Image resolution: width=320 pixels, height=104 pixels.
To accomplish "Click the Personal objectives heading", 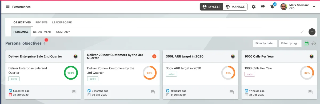I will pos(23,43).
